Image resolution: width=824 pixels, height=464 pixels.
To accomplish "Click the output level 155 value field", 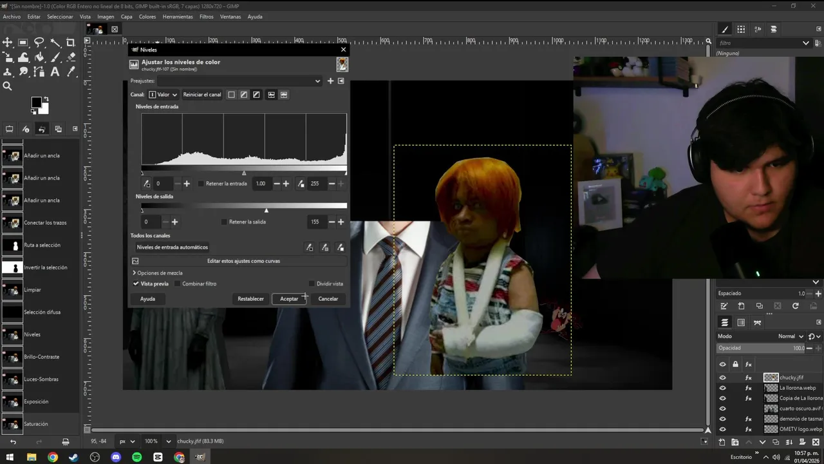I will pyautogui.click(x=317, y=222).
